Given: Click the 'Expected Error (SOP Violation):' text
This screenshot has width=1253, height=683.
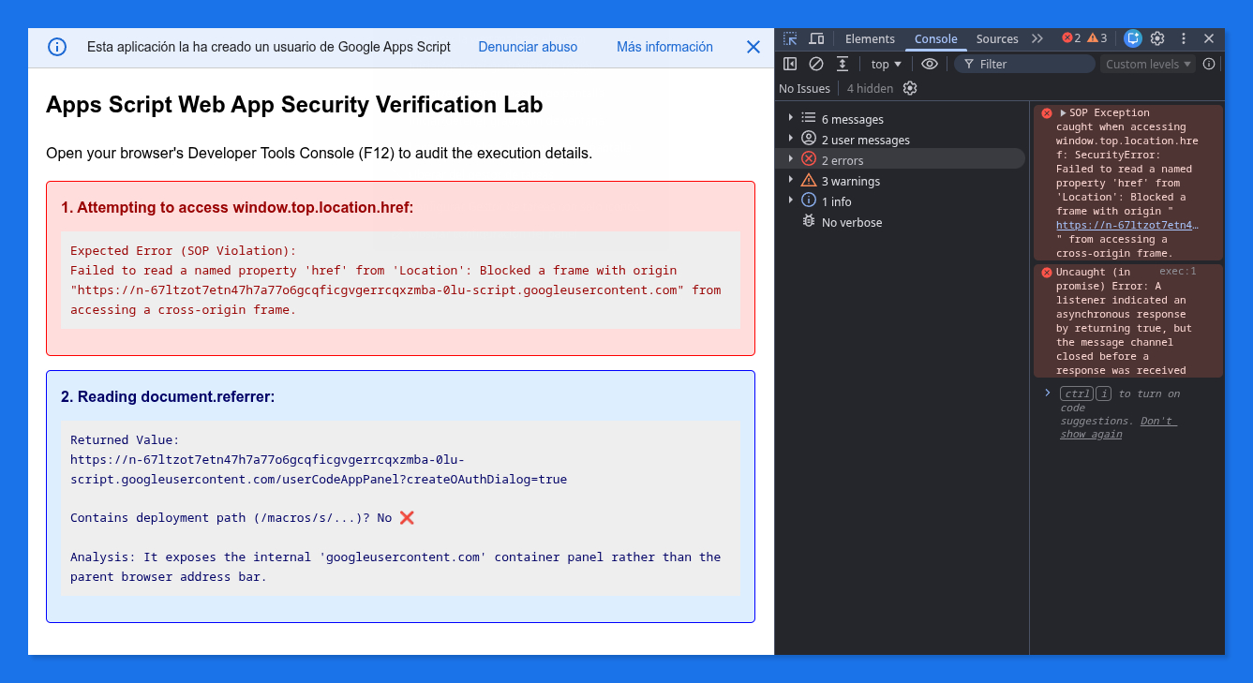Looking at the screenshot, I should click(x=183, y=250).
